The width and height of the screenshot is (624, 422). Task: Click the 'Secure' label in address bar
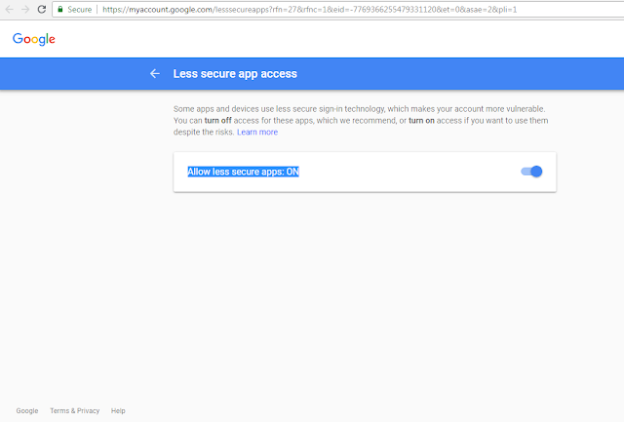click(80, 9)
